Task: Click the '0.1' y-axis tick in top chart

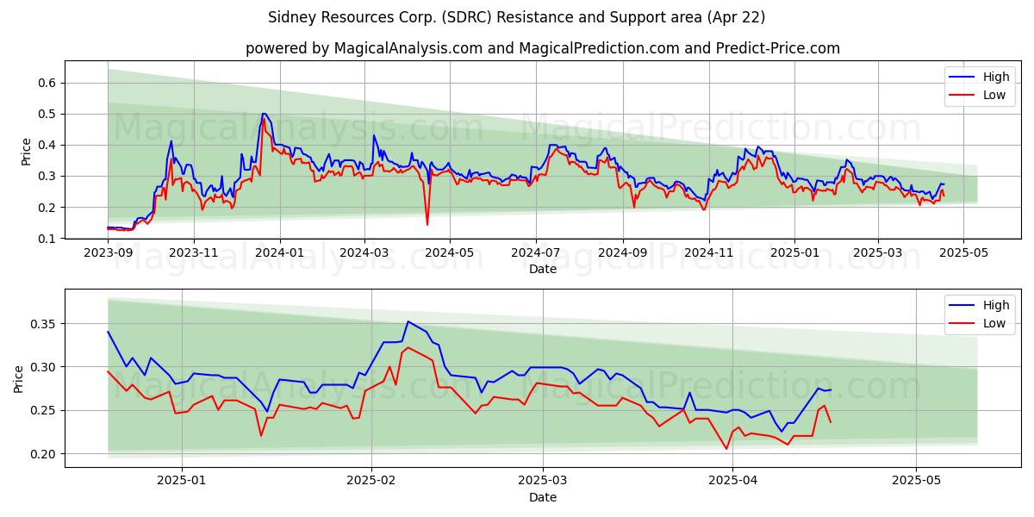Action: tap(47, 239)
